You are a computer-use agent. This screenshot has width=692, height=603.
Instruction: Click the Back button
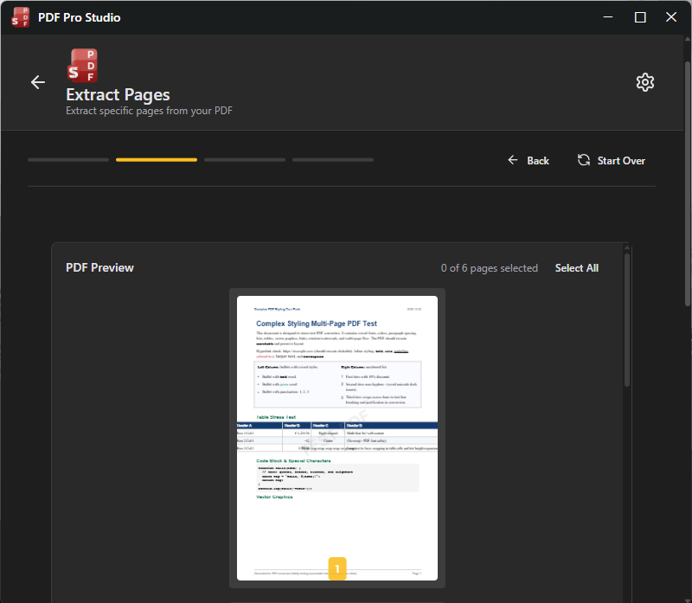529,161
